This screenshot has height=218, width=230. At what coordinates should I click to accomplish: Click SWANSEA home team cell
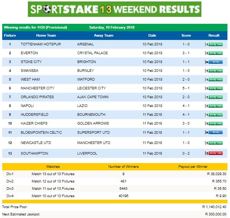point(29,71)
